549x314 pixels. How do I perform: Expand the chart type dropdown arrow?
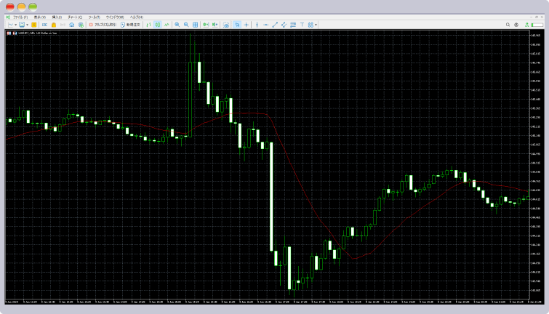(x=16, y=25)
